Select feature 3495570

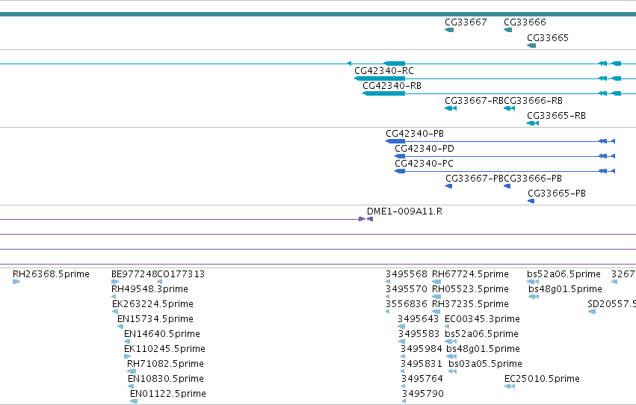[407, 289]
